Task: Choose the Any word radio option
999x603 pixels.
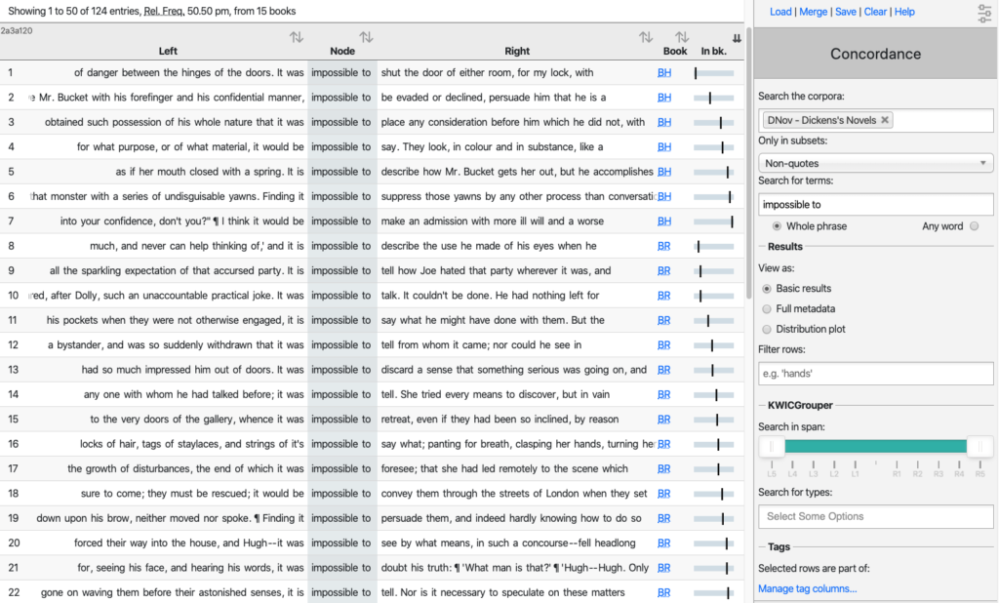Action: (x=974, y=226)
